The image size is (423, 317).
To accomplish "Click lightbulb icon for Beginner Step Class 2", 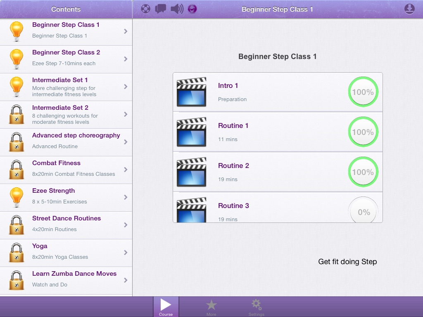I will click(17, 59).
